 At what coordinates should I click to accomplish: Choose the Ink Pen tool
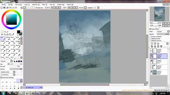pyautogui.click(x=13, y=46)
